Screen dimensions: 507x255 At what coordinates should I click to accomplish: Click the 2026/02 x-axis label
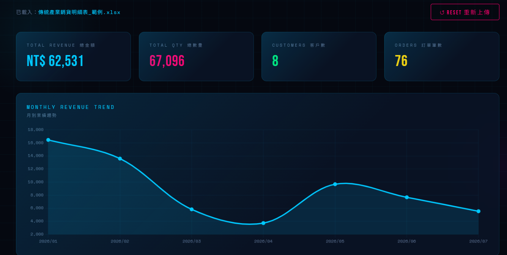120,241
